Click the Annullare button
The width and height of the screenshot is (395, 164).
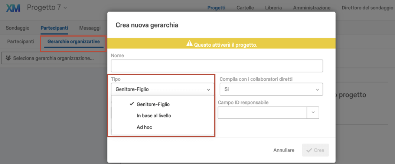(284, 150)
